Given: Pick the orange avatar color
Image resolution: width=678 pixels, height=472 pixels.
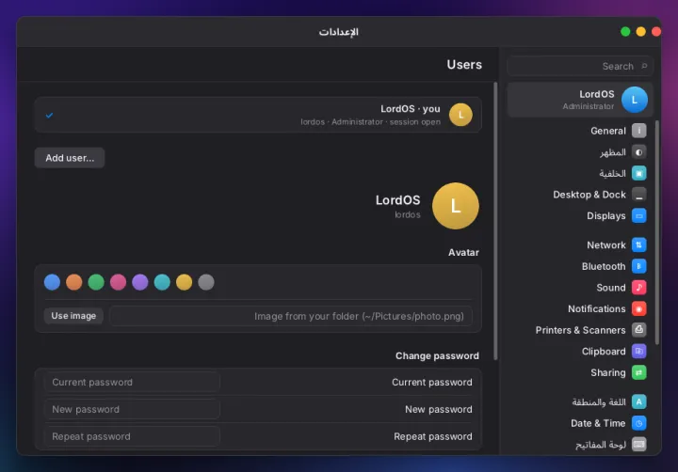Looking at the screenshot, I should click(74, 282).
